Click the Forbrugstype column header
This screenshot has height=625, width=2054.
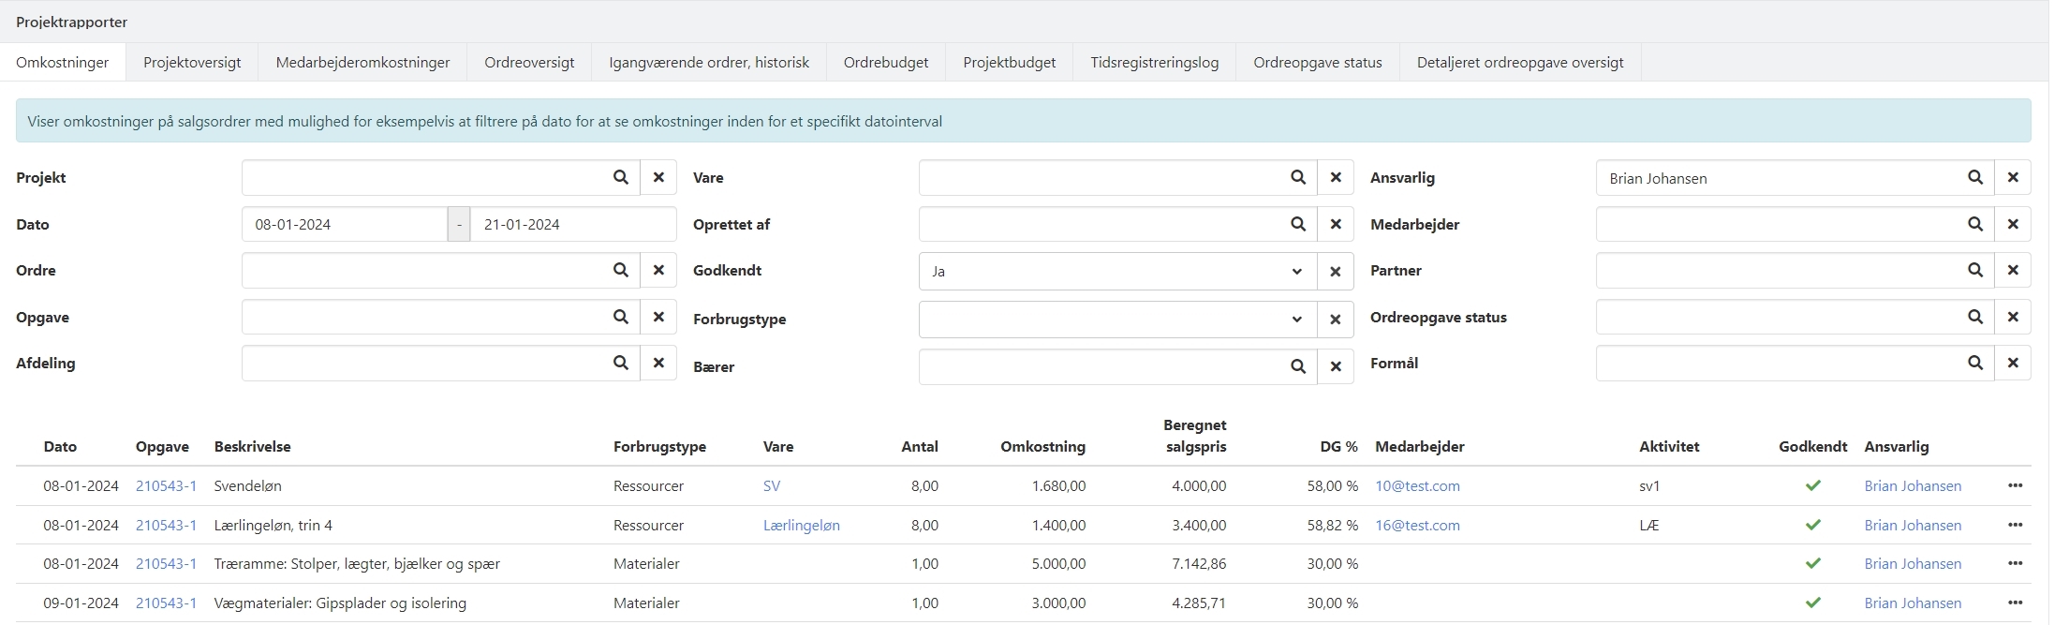(x=659, y=446)
